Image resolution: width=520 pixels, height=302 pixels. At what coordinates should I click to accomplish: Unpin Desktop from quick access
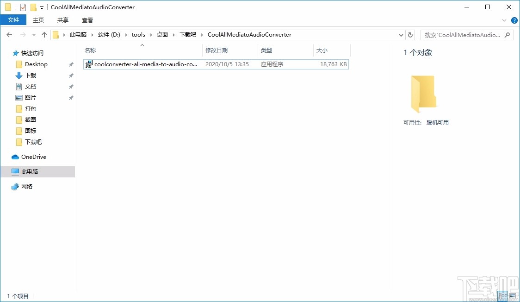click(70, 64)
